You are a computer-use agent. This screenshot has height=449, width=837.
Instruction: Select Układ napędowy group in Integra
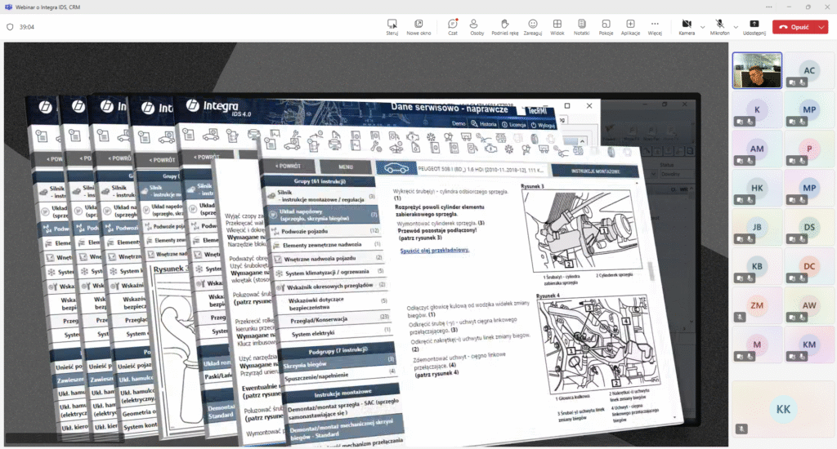(x=323, y=215)
